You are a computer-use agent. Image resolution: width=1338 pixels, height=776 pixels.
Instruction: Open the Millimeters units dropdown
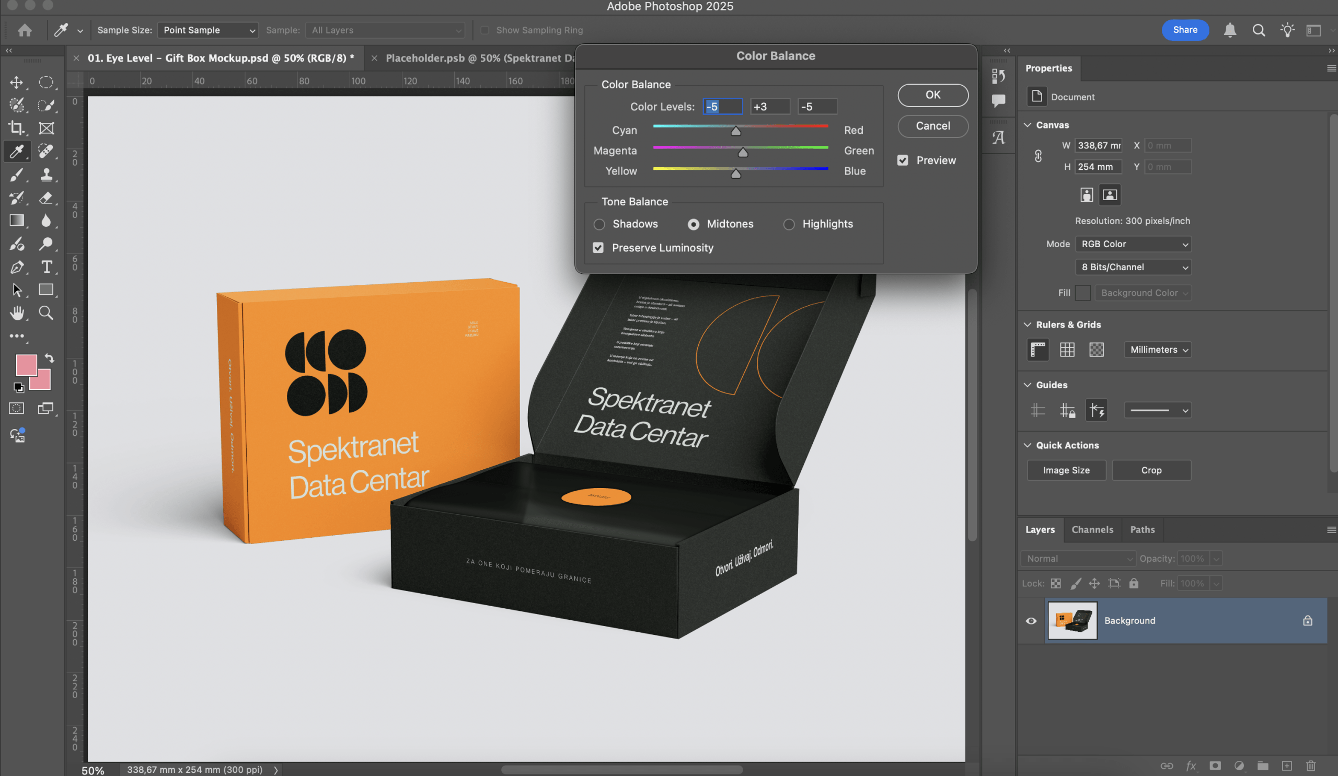[1157, 349]
